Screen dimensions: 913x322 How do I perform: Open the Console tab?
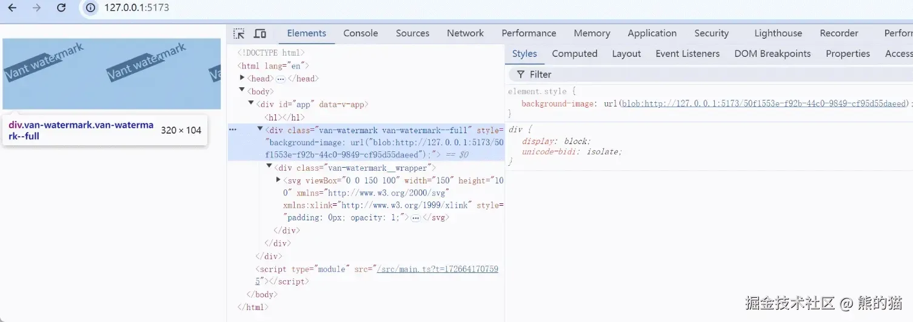361,34
